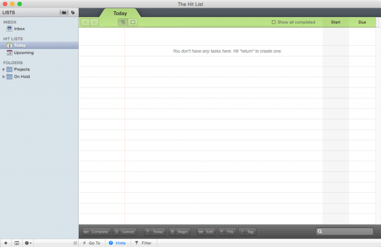Click the new folder icon in bottom bar
Viewport: 381px width, 247px height.
17,243
